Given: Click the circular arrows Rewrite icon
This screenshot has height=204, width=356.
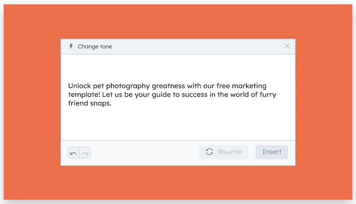Looking at the screenshot, I should click(x=210, y=152).
